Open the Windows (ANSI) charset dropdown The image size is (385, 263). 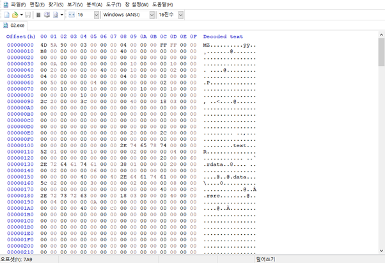point(152,15)
